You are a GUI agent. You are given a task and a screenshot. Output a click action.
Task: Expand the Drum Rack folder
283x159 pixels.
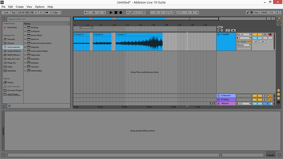(25, 35)
